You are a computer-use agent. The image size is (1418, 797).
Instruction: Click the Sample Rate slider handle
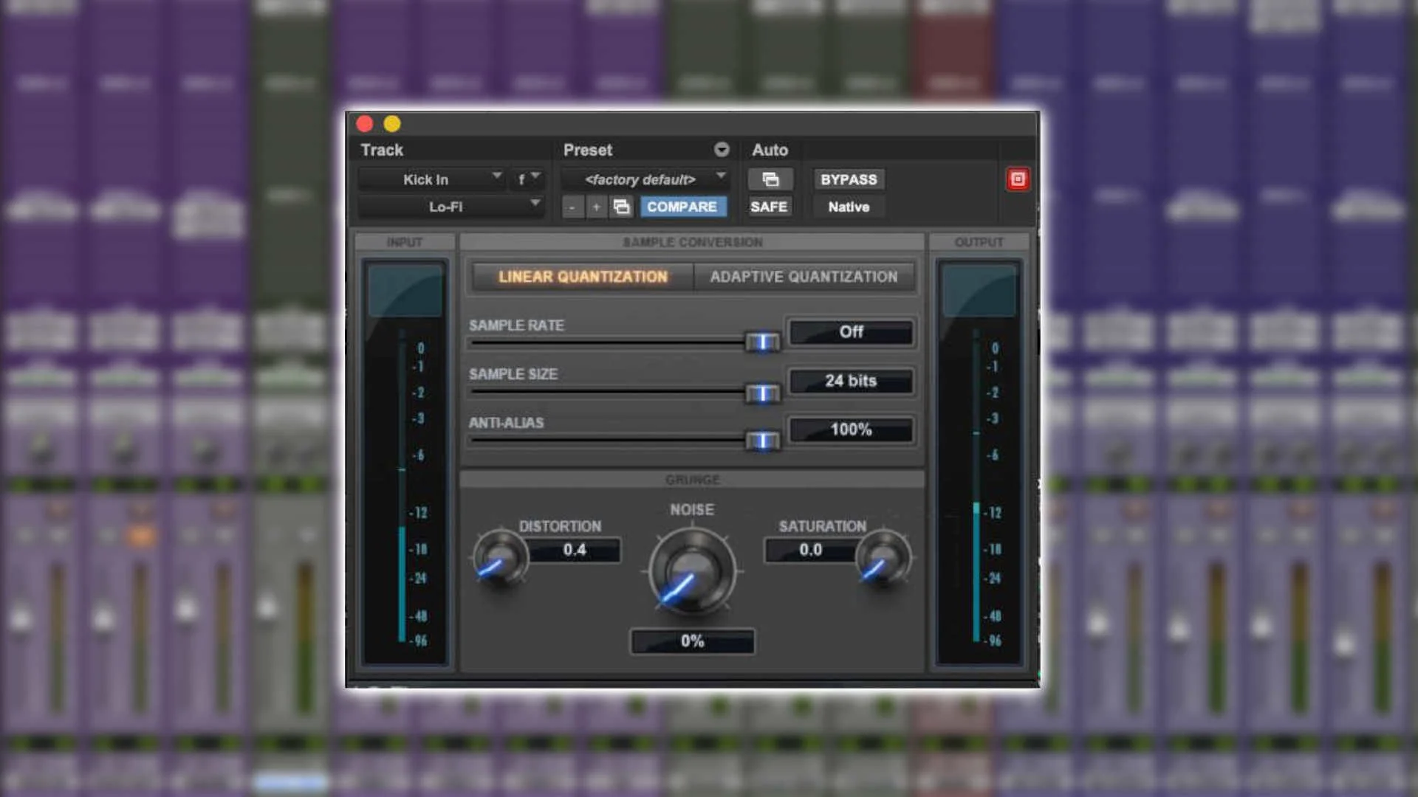click(762, 342)
